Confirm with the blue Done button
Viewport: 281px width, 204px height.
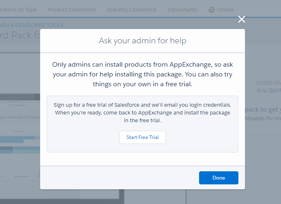(x=218, y=178)
